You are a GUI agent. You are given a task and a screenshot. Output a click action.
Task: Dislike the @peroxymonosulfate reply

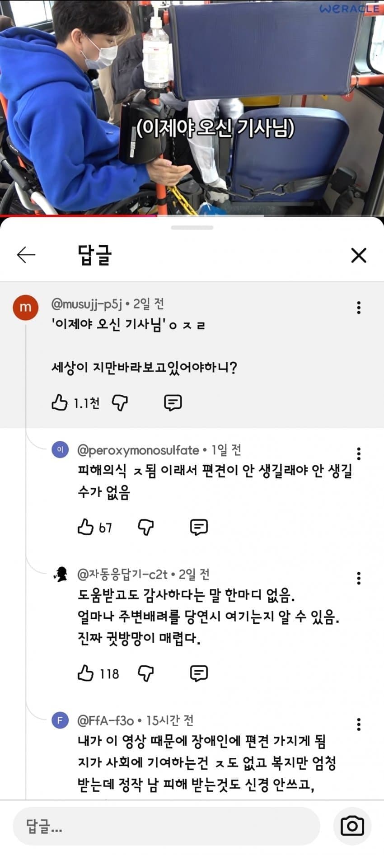click(145, 527)
